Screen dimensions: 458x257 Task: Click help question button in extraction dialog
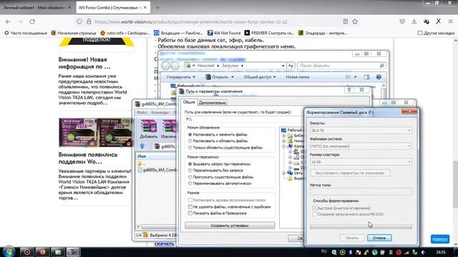[x=349, y=90]
